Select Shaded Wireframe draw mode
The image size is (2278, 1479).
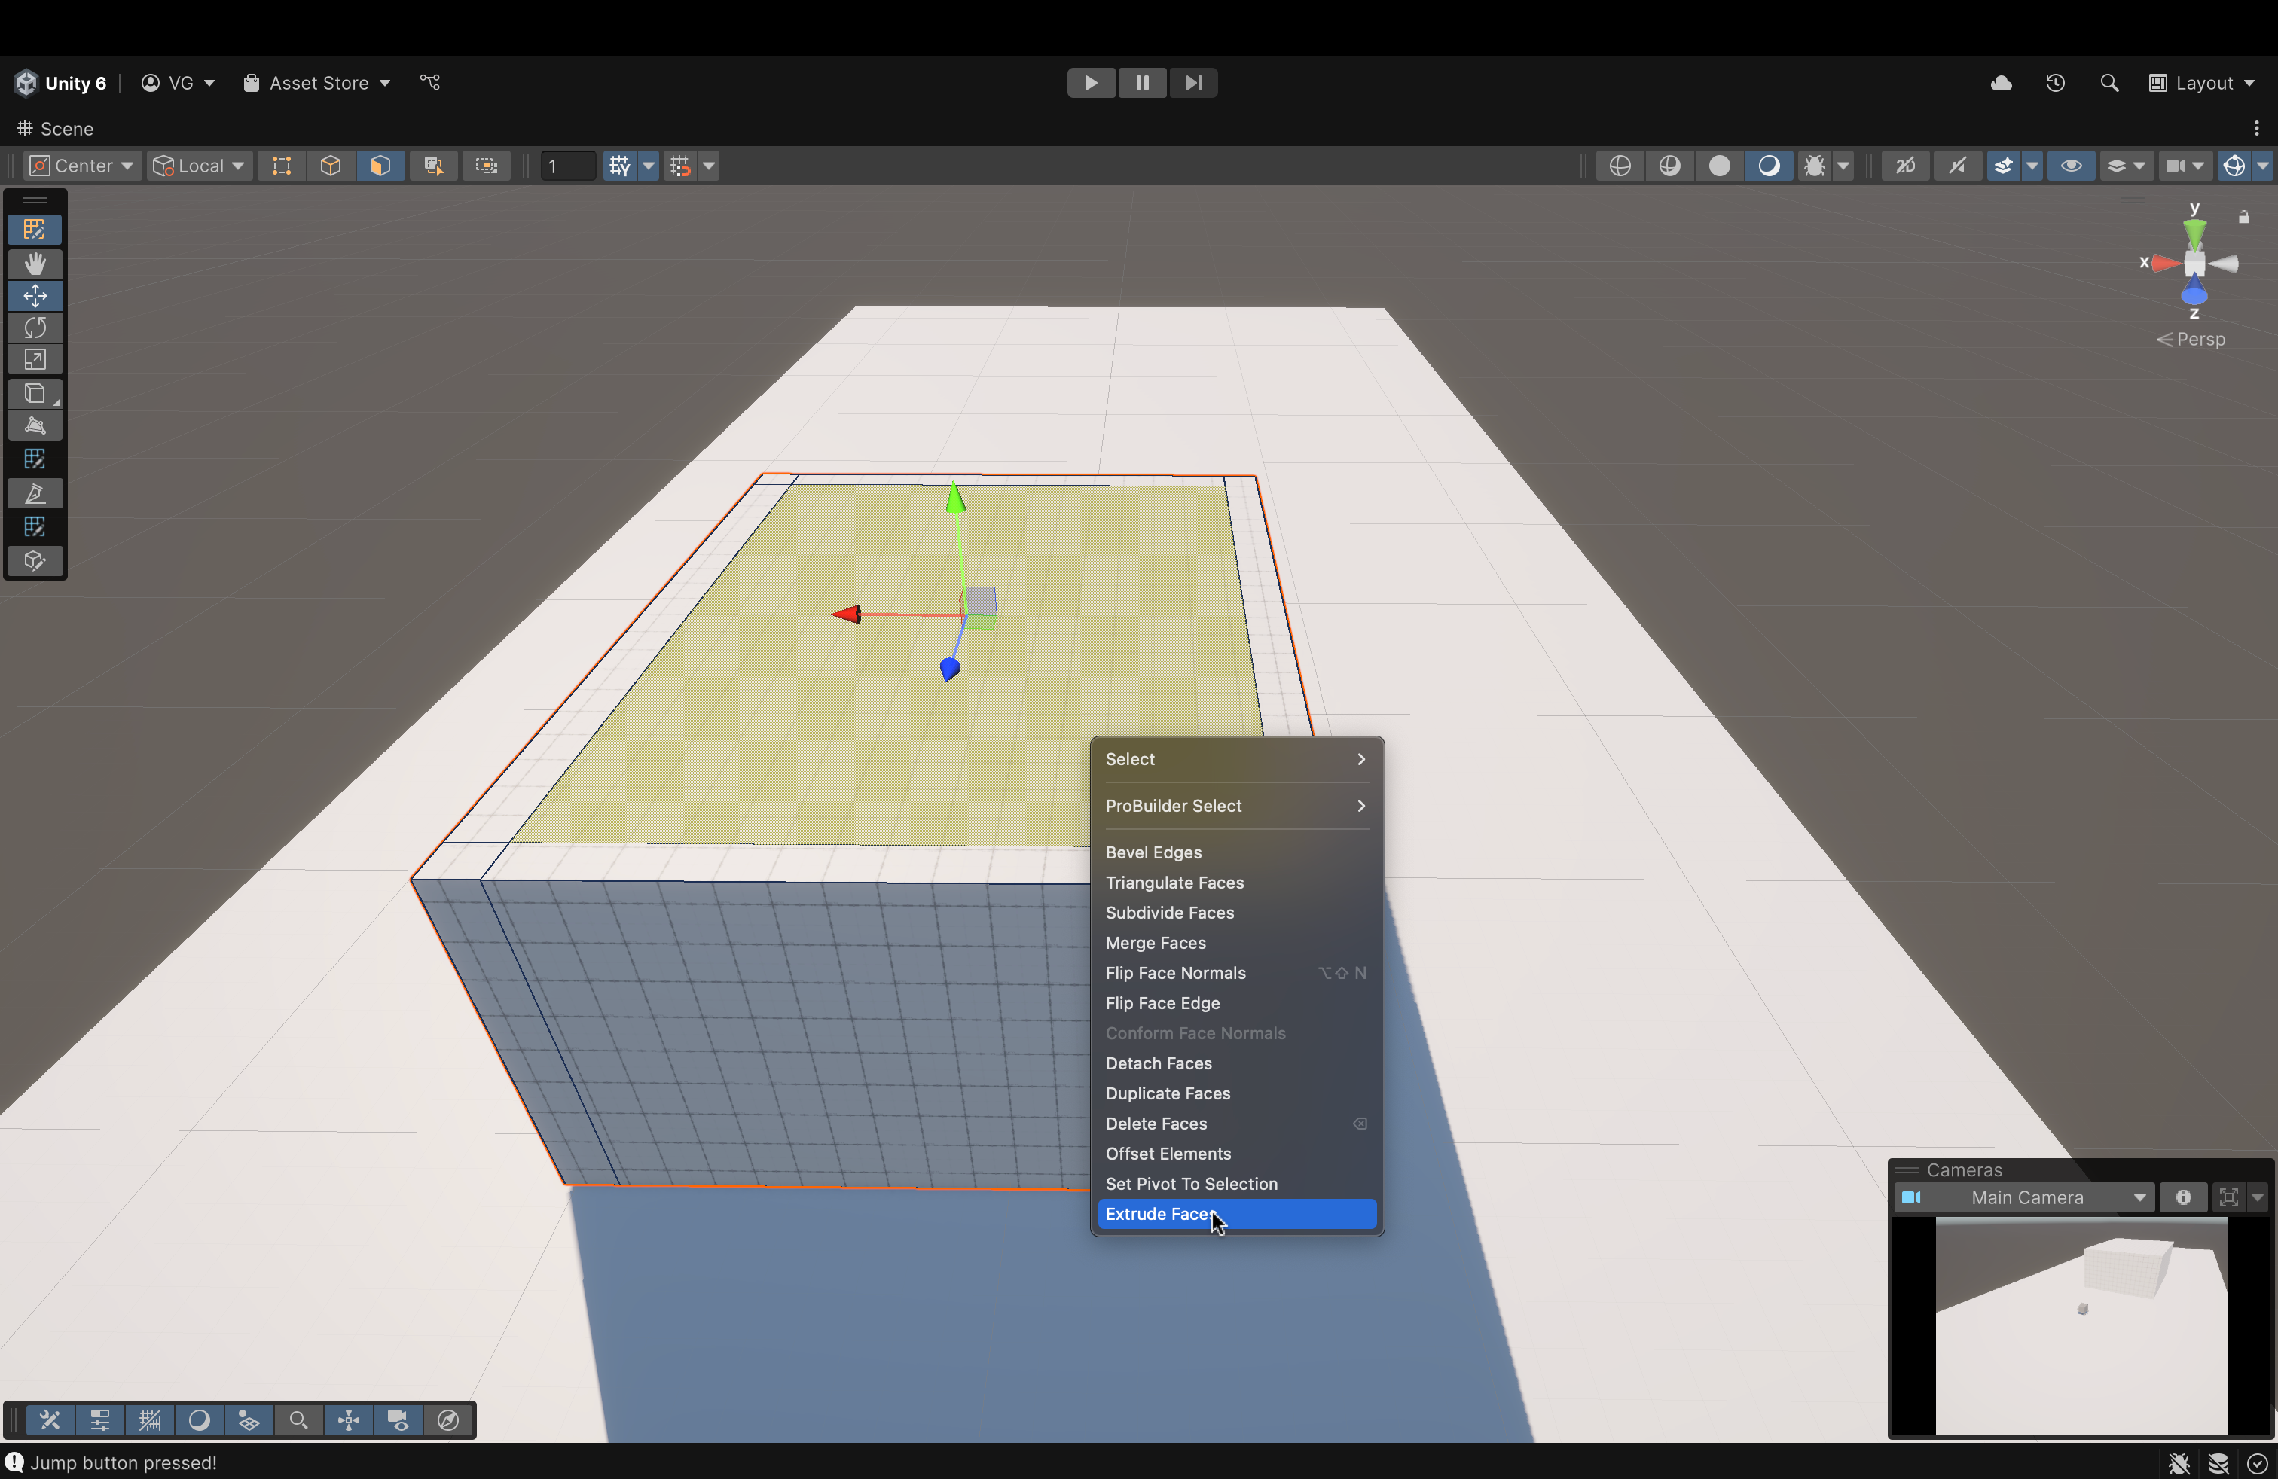[1670, 166]
